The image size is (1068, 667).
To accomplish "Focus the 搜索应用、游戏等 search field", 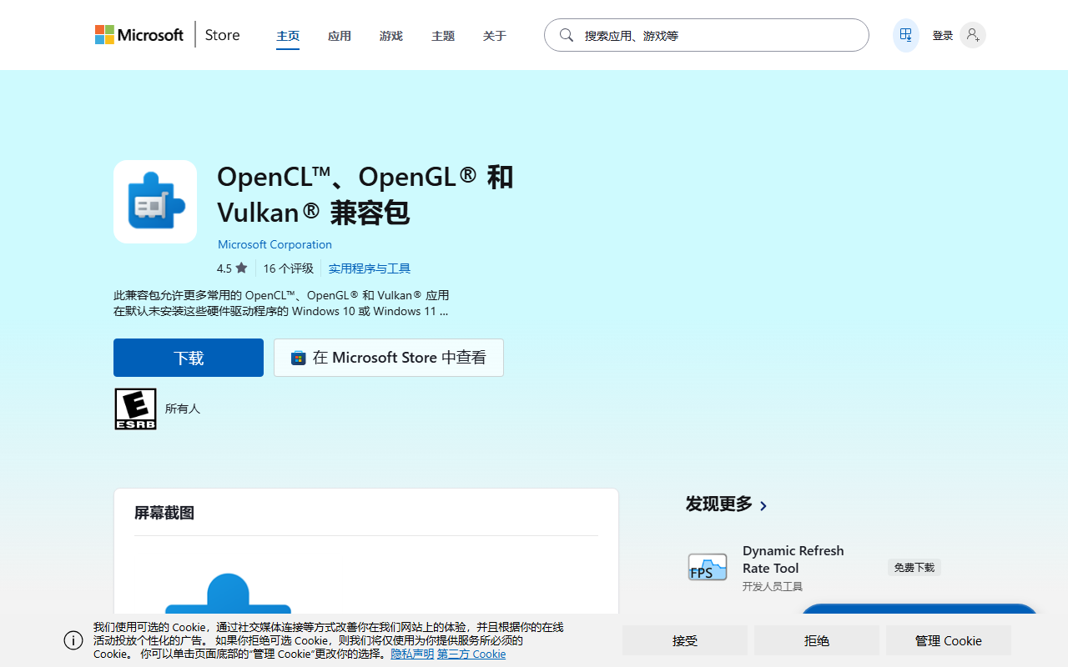I will pos(707,35).
